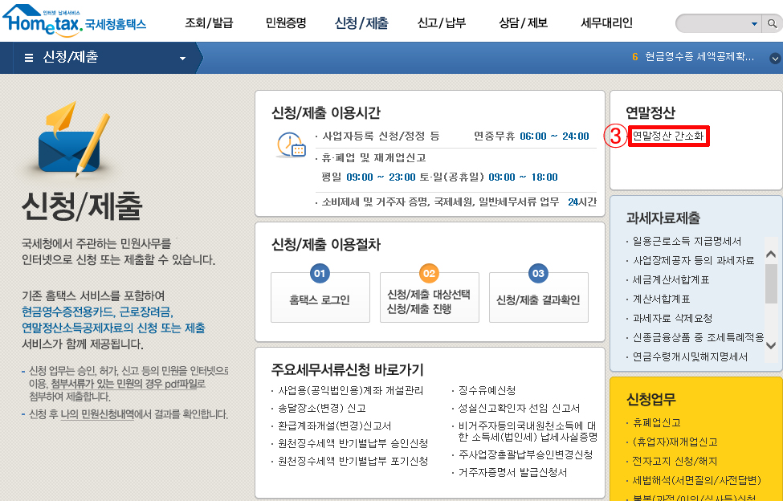783x501 pixels.
Task: Click the 과세자료제출 list scroll up arrow
Action: click(771, 255)
